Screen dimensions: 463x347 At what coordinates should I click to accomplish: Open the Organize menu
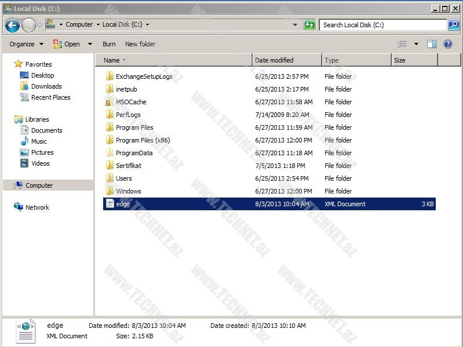click(27, 44)
